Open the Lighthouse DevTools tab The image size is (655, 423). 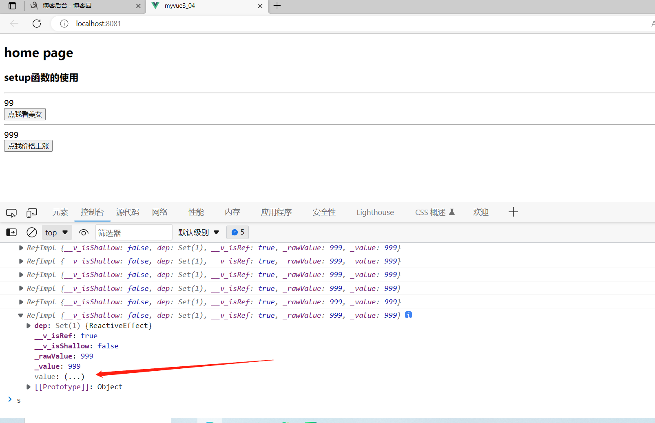pyautogui.click(x=375, y=212)
